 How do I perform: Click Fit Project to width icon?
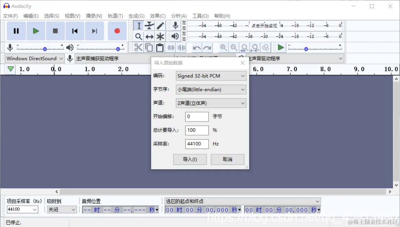255,48
